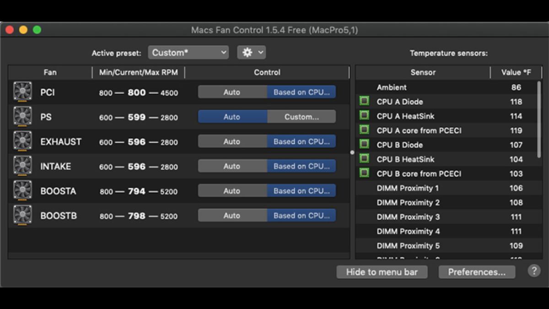Click CPU A Diode value 118
Image resolution: width=549 pixels, height=309 pixels.
516,102
